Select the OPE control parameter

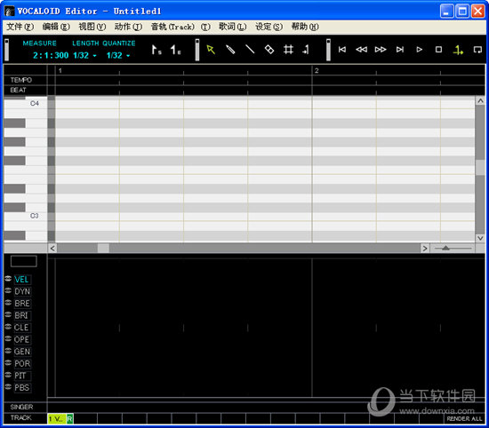click(22, 339)
